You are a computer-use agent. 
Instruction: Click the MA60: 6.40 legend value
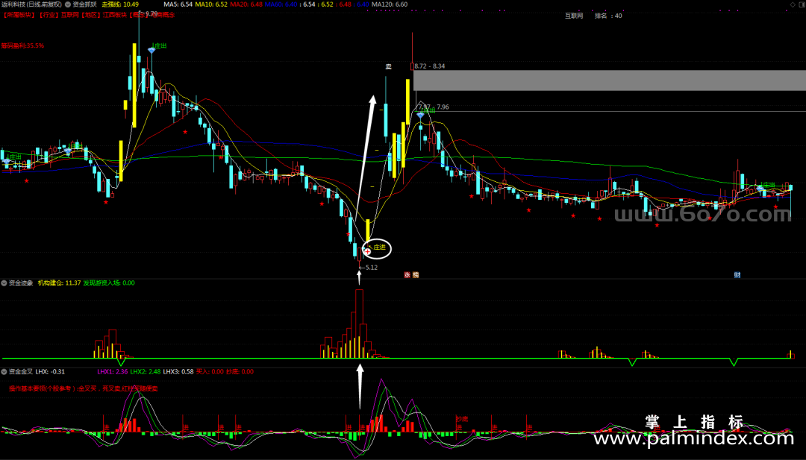(x=281, y=4)
